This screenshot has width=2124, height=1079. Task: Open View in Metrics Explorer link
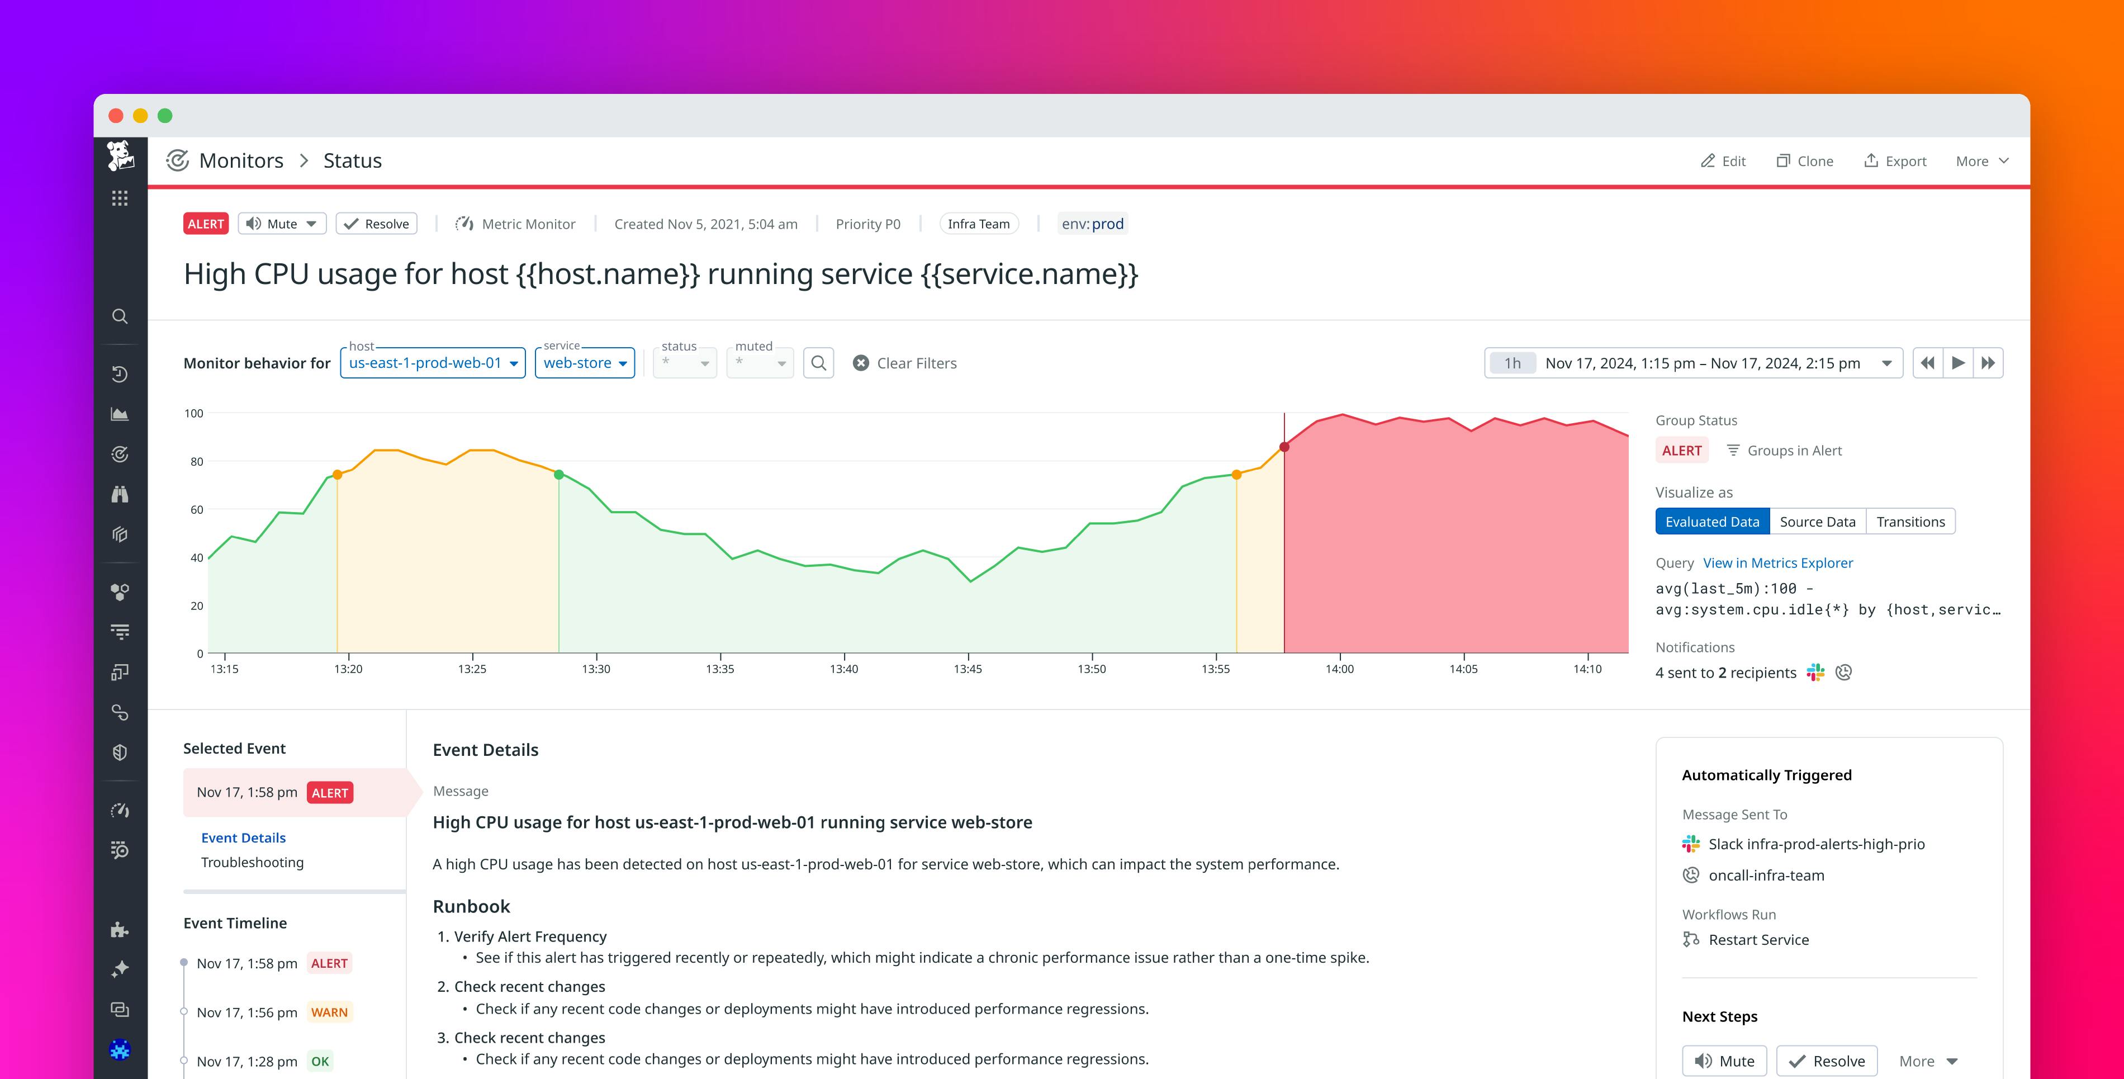tap(1777, 562)
